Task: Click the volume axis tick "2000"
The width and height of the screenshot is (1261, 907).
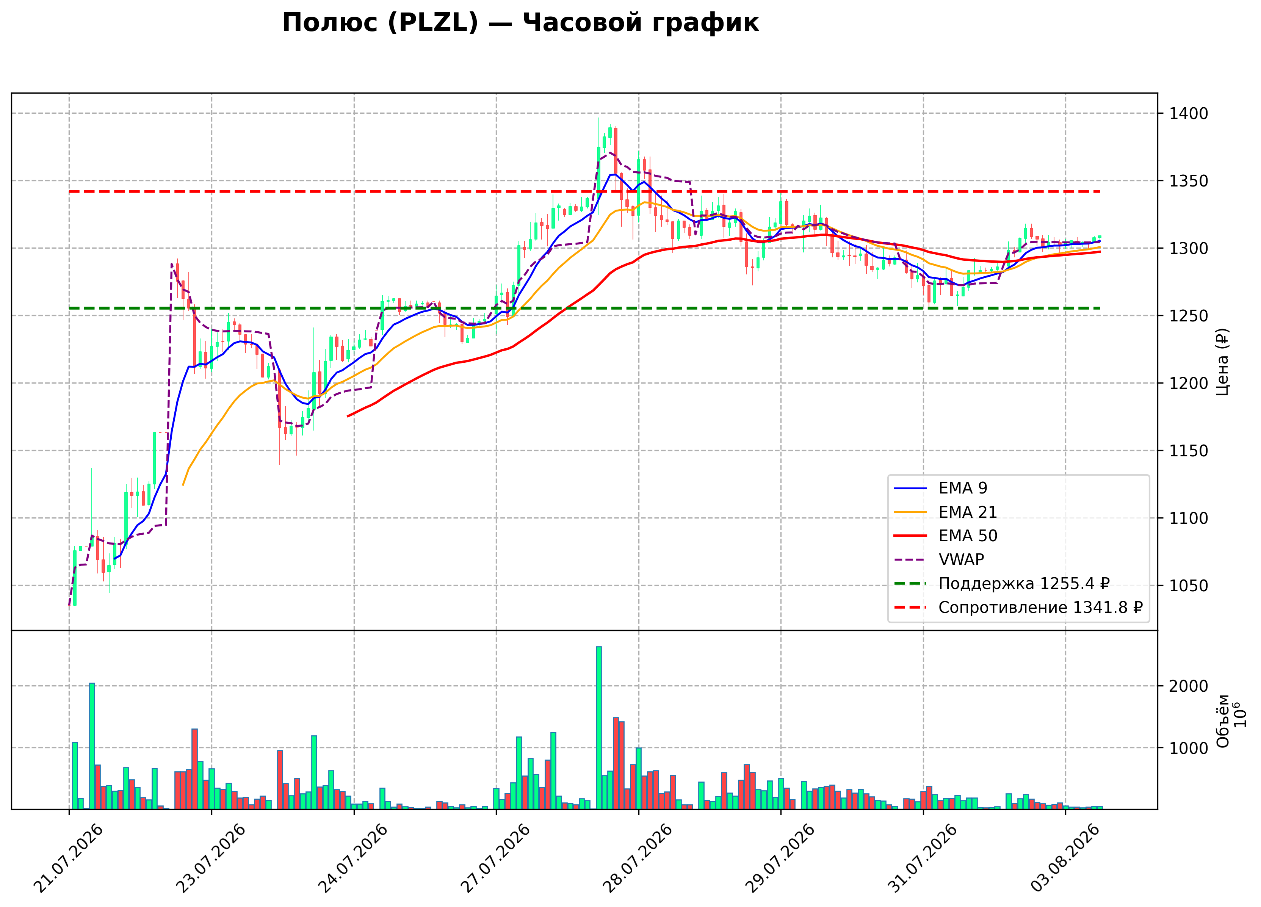Action: [x=1188, y=686]
